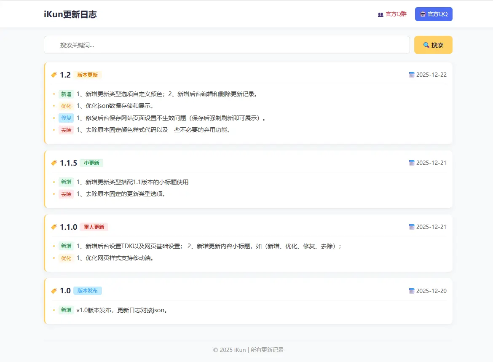
Task: Select the 新增 badge in version 1.2
Action: pos(66,94)
